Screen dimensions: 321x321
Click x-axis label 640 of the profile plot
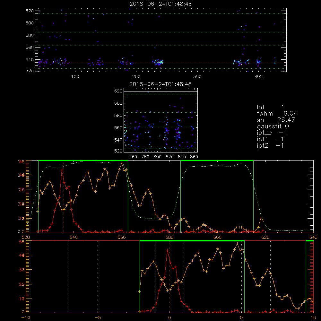click(313, 237)
